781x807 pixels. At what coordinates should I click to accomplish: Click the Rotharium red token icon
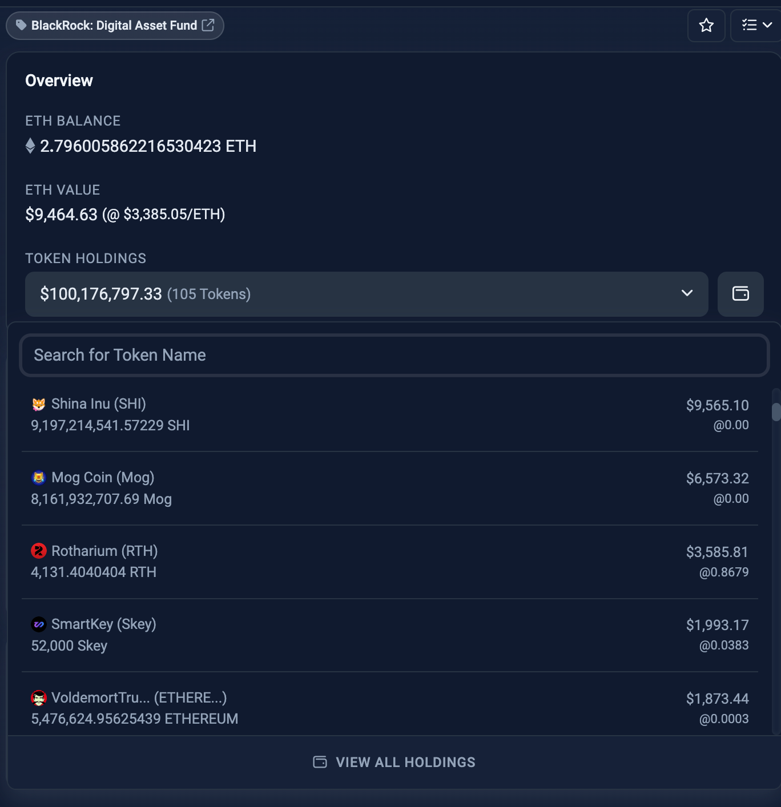[x=39, y=551]
